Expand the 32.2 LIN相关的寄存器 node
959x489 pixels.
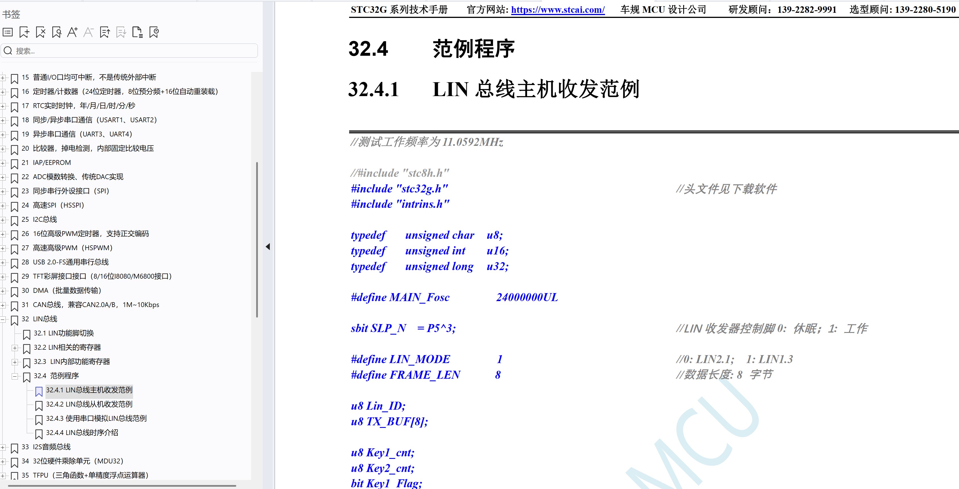click(x=15, y=348)
